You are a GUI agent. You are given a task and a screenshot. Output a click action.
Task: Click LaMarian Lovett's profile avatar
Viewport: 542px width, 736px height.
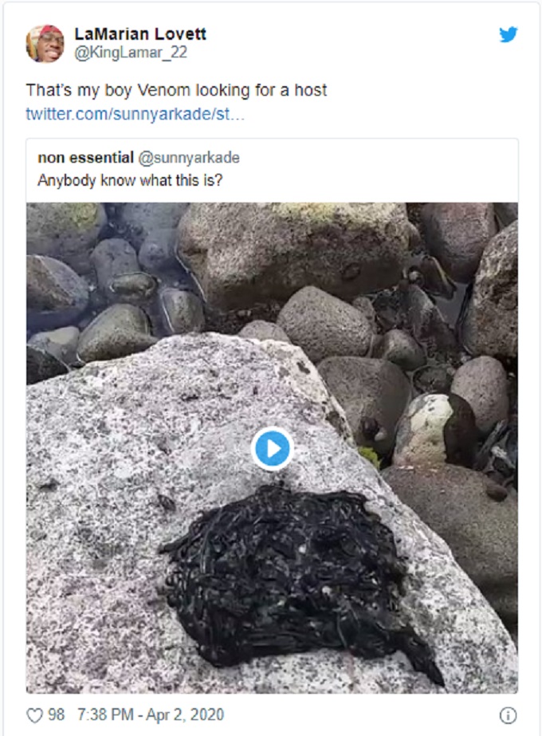45,43
